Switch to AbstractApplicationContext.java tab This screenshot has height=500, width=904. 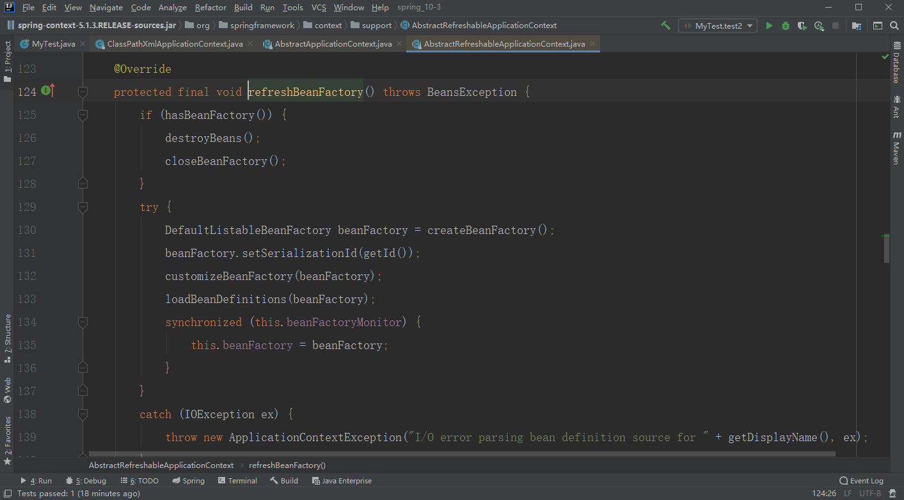(333, 44)
